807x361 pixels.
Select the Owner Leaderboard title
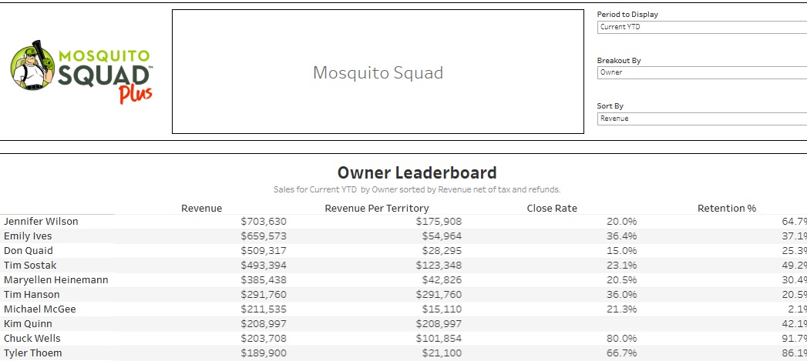(417, 172)
